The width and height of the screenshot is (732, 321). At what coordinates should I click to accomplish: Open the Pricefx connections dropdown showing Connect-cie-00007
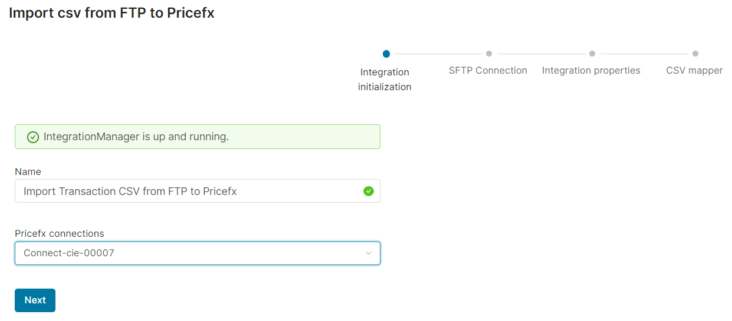(189, 253)
